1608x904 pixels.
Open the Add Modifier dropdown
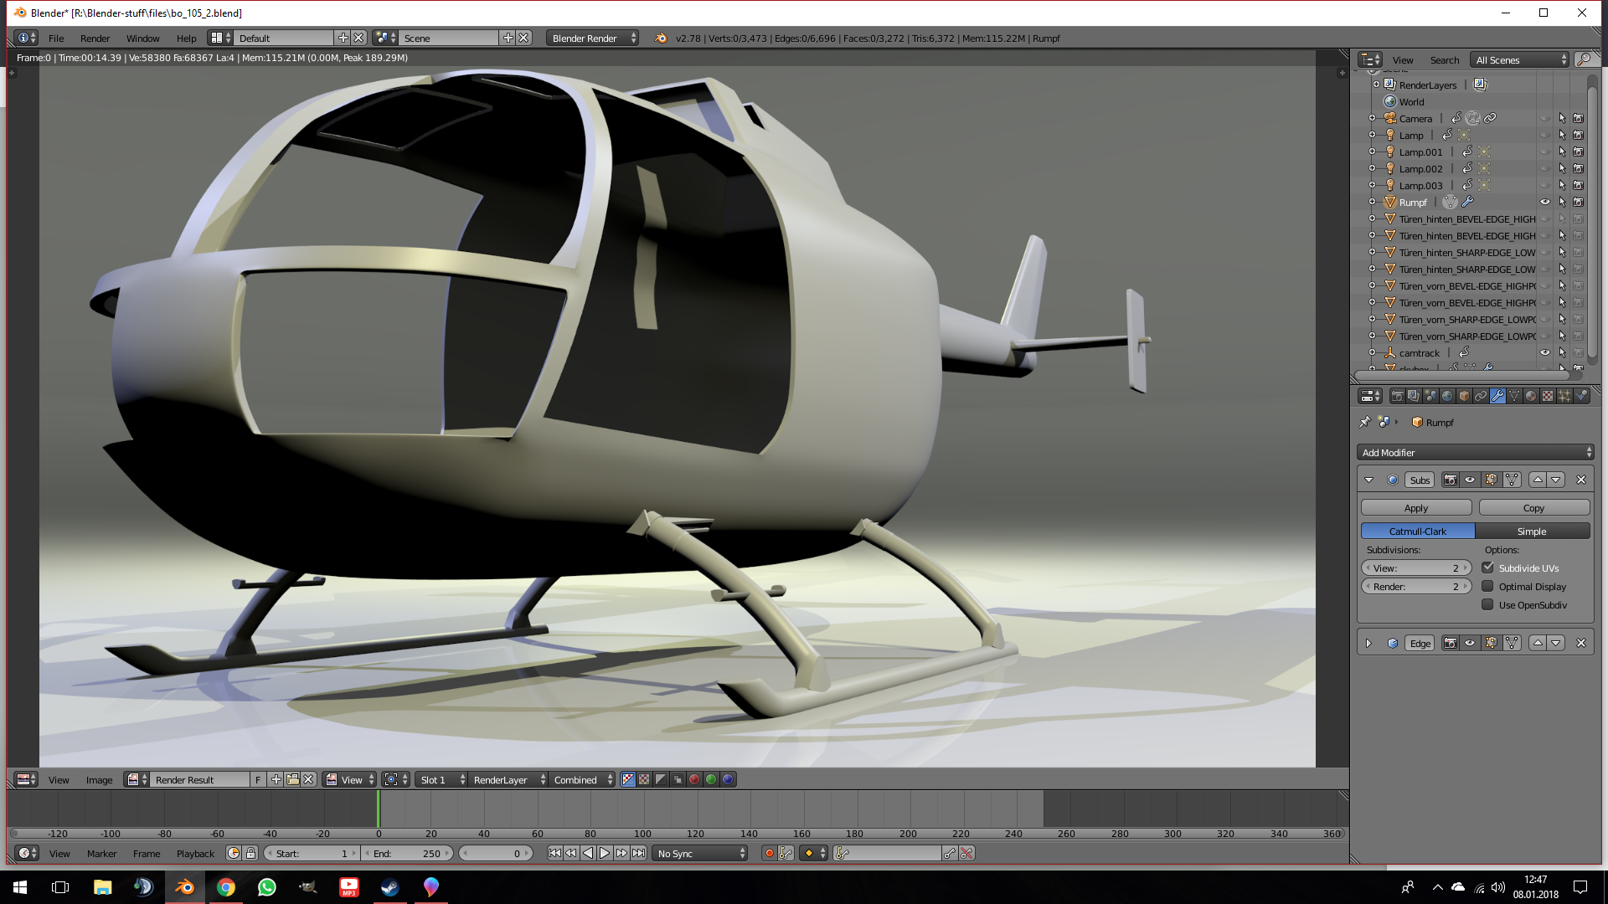pyautogui.click(x=1474, y=452)
